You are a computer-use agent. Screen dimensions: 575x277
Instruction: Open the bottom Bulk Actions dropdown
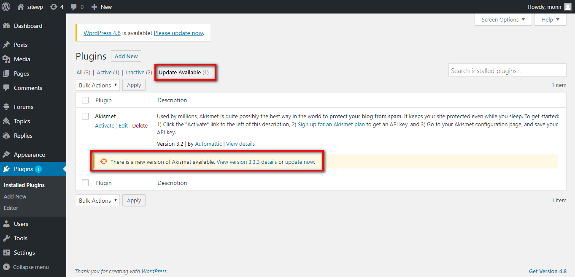pos(98,201)
